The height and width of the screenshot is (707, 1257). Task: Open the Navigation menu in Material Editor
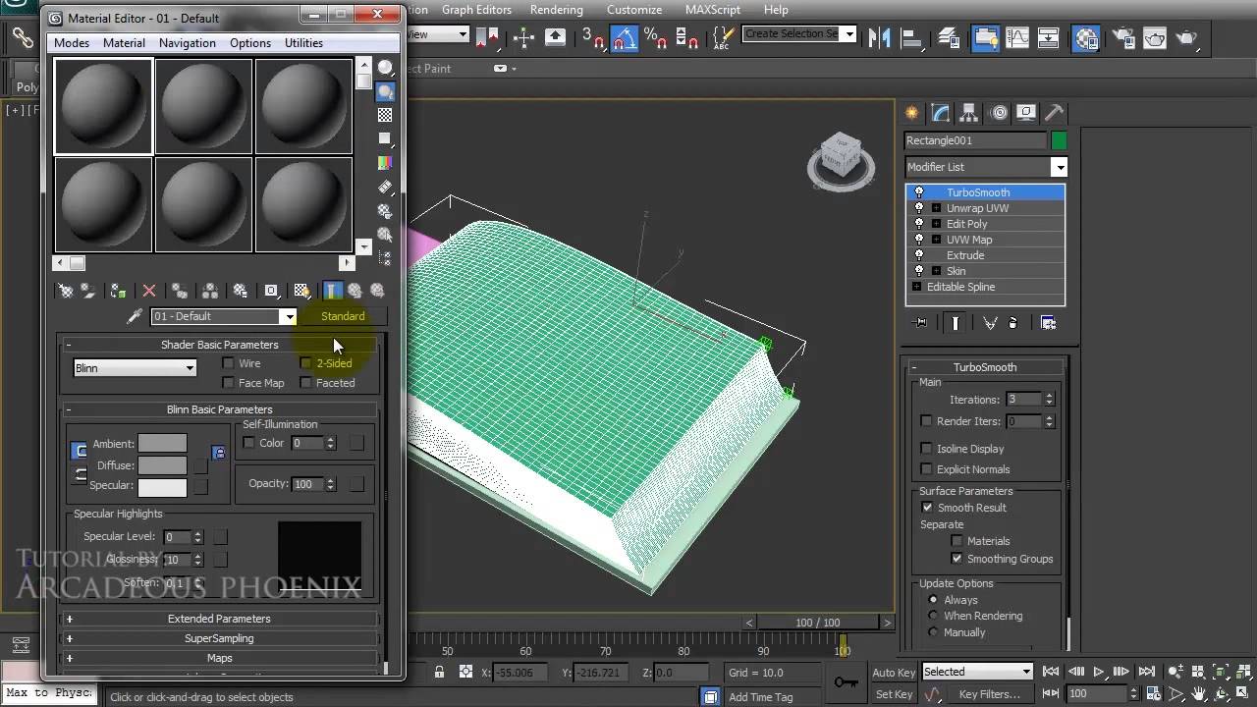click(x=187, y=43)
